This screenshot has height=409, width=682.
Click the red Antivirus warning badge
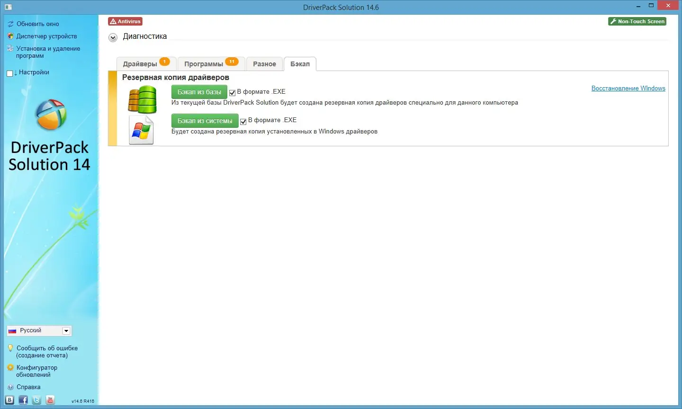(x=125, y=21)
